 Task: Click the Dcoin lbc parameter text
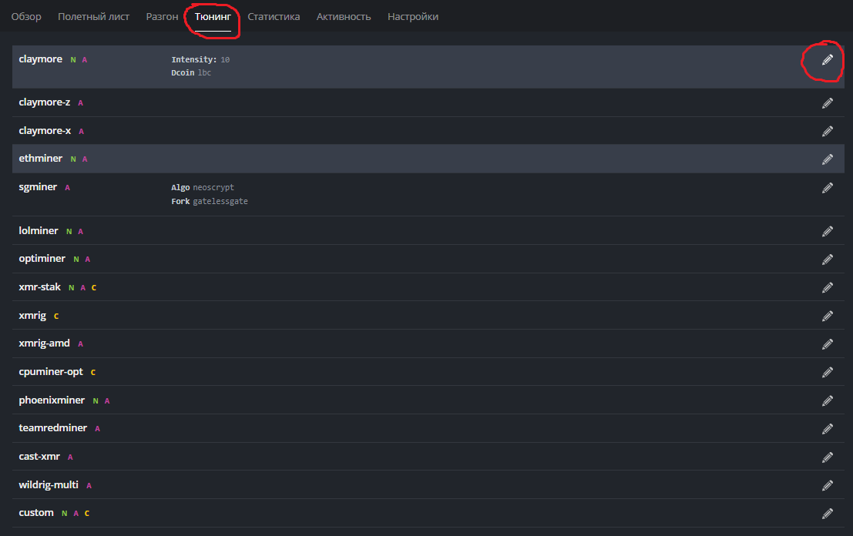[x=191, y=73]
